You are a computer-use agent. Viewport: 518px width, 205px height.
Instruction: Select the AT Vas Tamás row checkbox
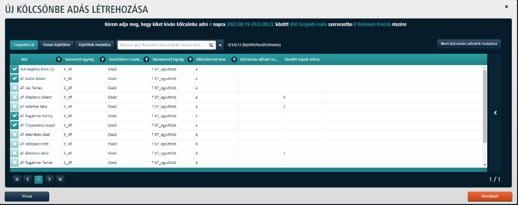click(15, 88)
